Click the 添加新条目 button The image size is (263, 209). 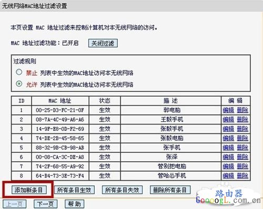29,190
